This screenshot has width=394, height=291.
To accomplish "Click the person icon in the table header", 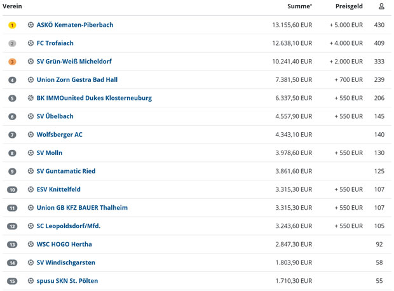I will point(381,6).
